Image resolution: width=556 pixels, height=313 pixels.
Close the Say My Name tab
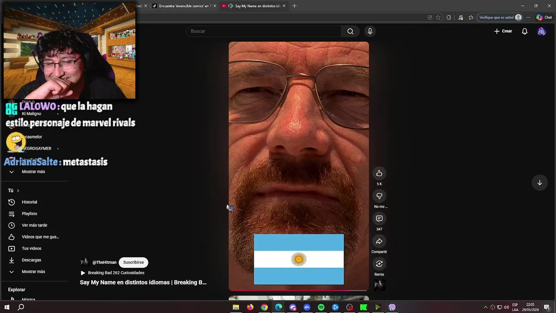tap(284, 6)
